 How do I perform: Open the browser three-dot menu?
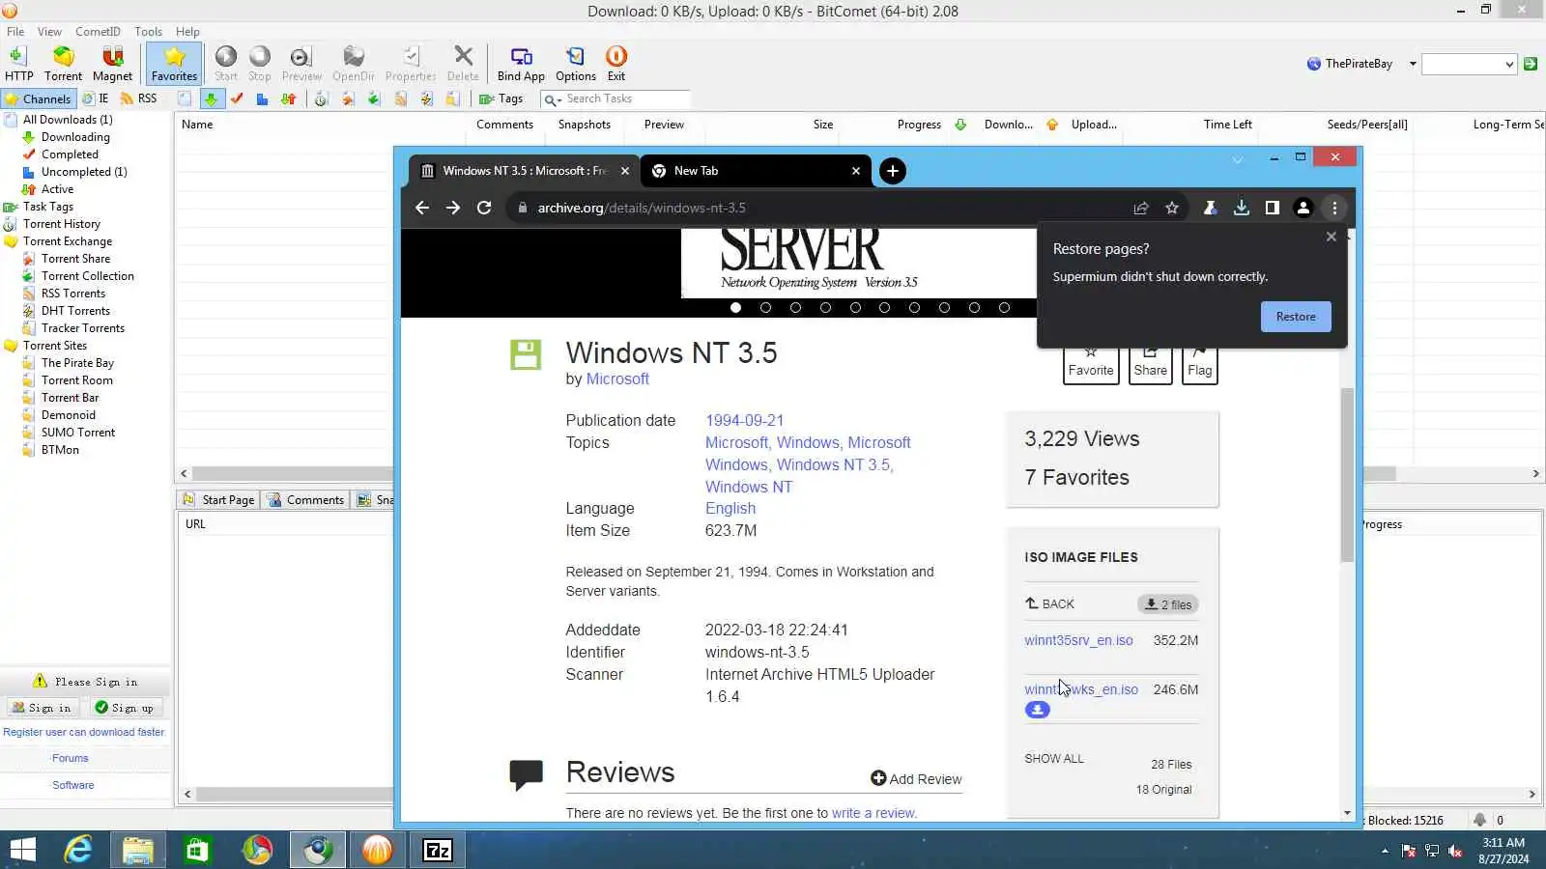[1334, 208]
